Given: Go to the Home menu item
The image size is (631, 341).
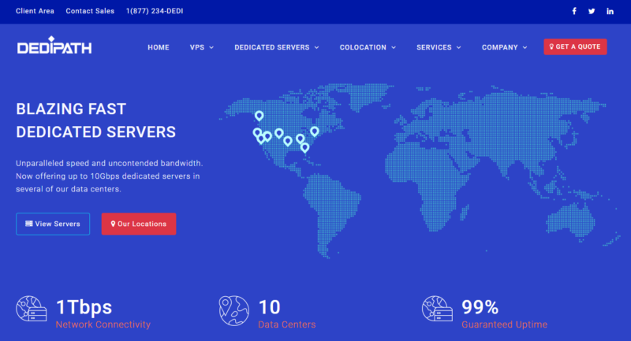Looking at the screenshot, I should pos(158,47).
